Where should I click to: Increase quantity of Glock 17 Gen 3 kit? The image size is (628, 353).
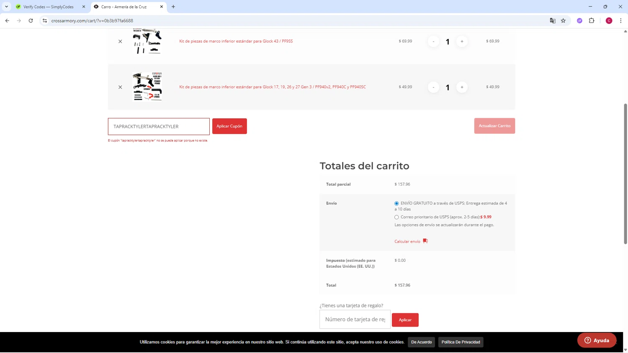(x=462, y=87)
